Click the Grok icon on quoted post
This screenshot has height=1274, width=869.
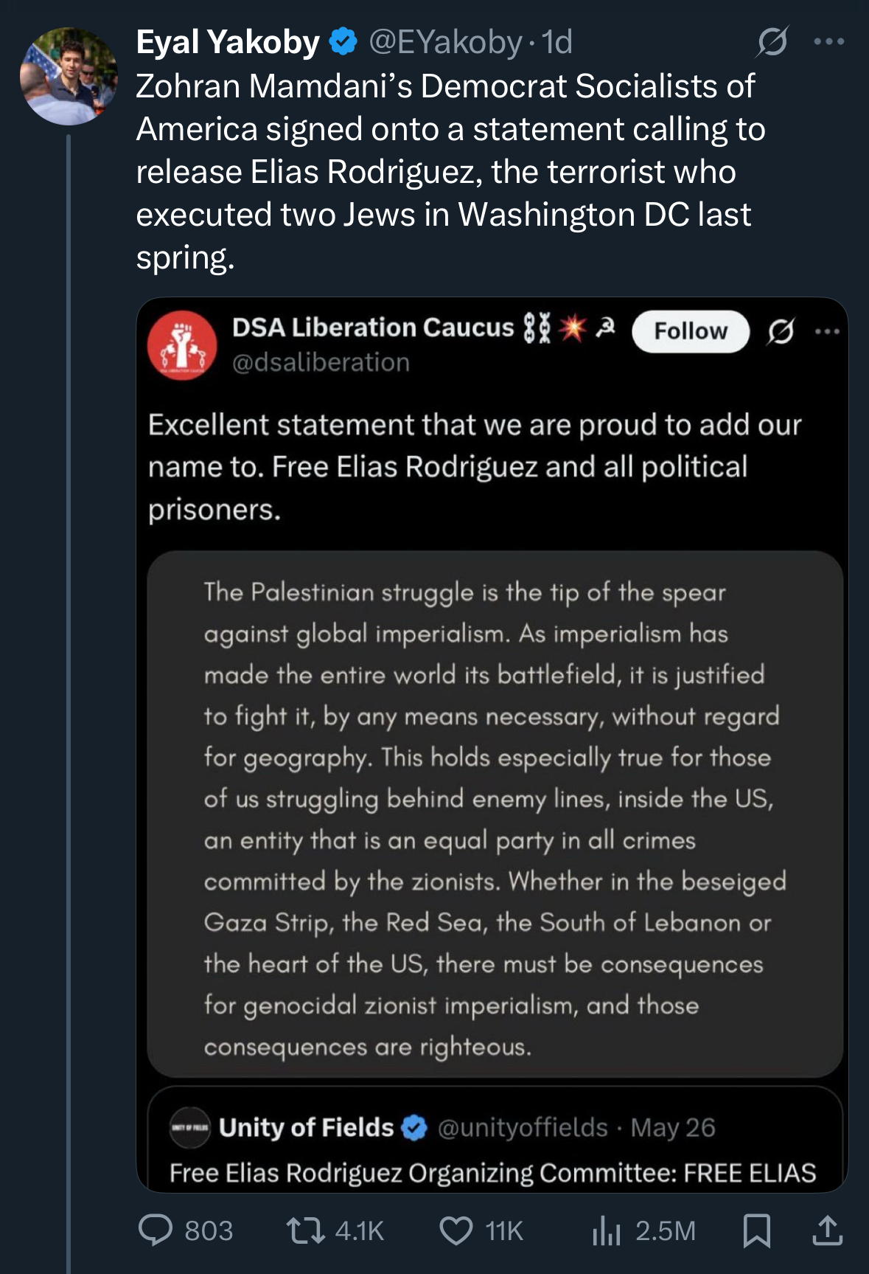tap(781, 332)
